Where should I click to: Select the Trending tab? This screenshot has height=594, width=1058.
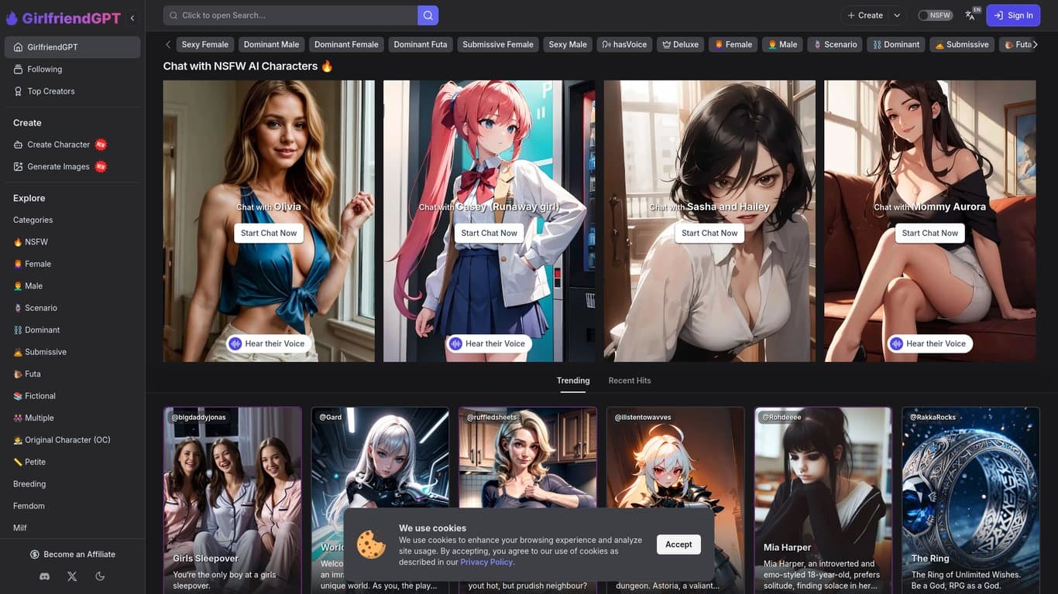pyautogui.click(x=572, y=381)
